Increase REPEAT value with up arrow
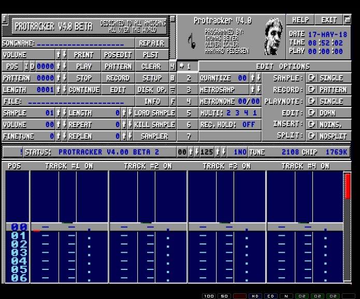This screenshot has height=299, width=360. (x=124, y=125)
